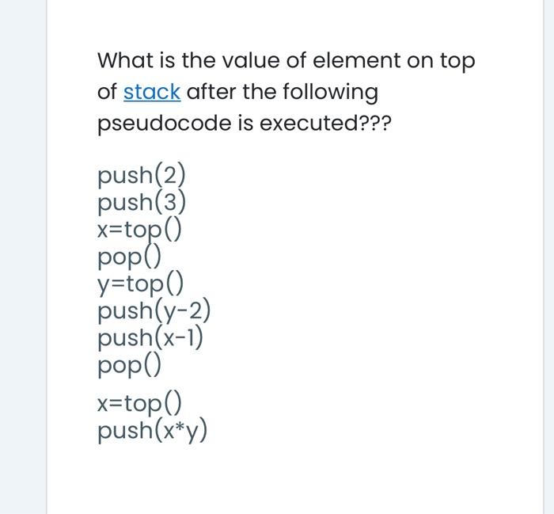Click the last x=top() statement

[139, 403]
